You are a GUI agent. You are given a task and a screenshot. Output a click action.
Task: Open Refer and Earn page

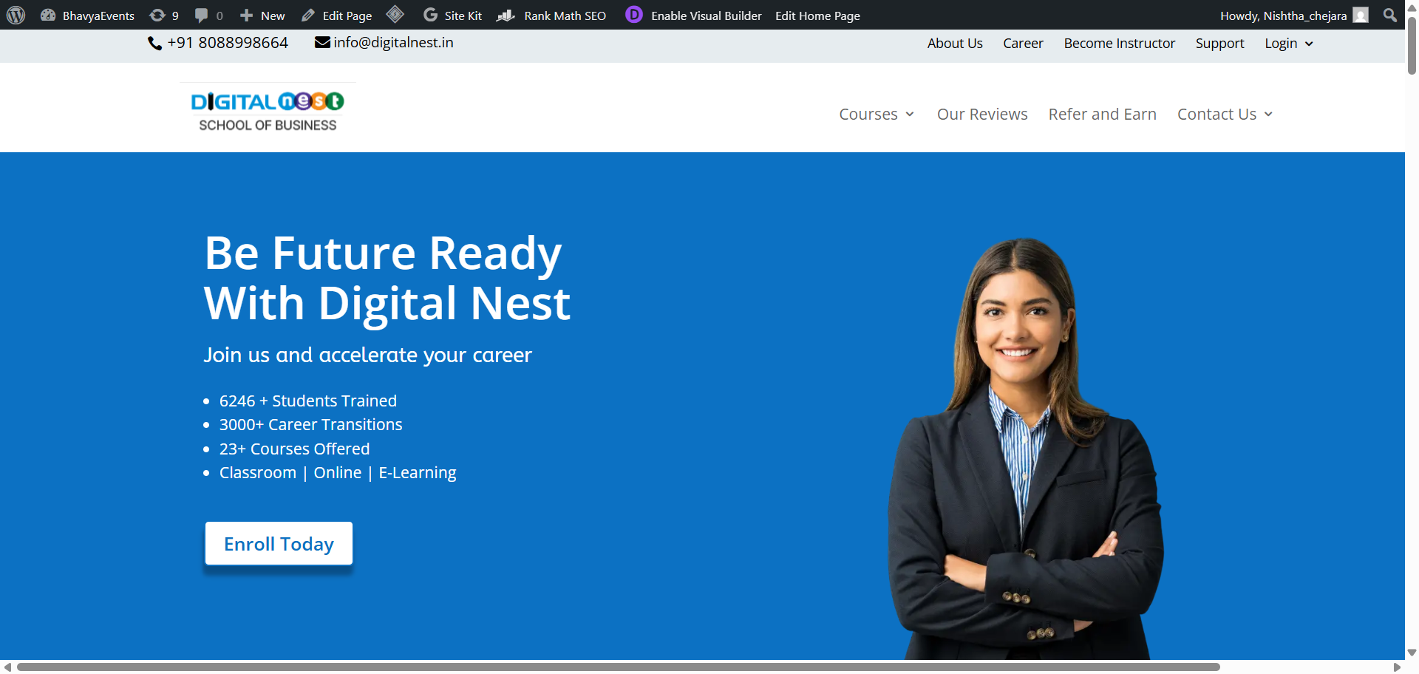point(1102,115)
